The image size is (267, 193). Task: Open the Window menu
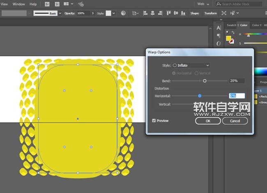tap(18, 4)
